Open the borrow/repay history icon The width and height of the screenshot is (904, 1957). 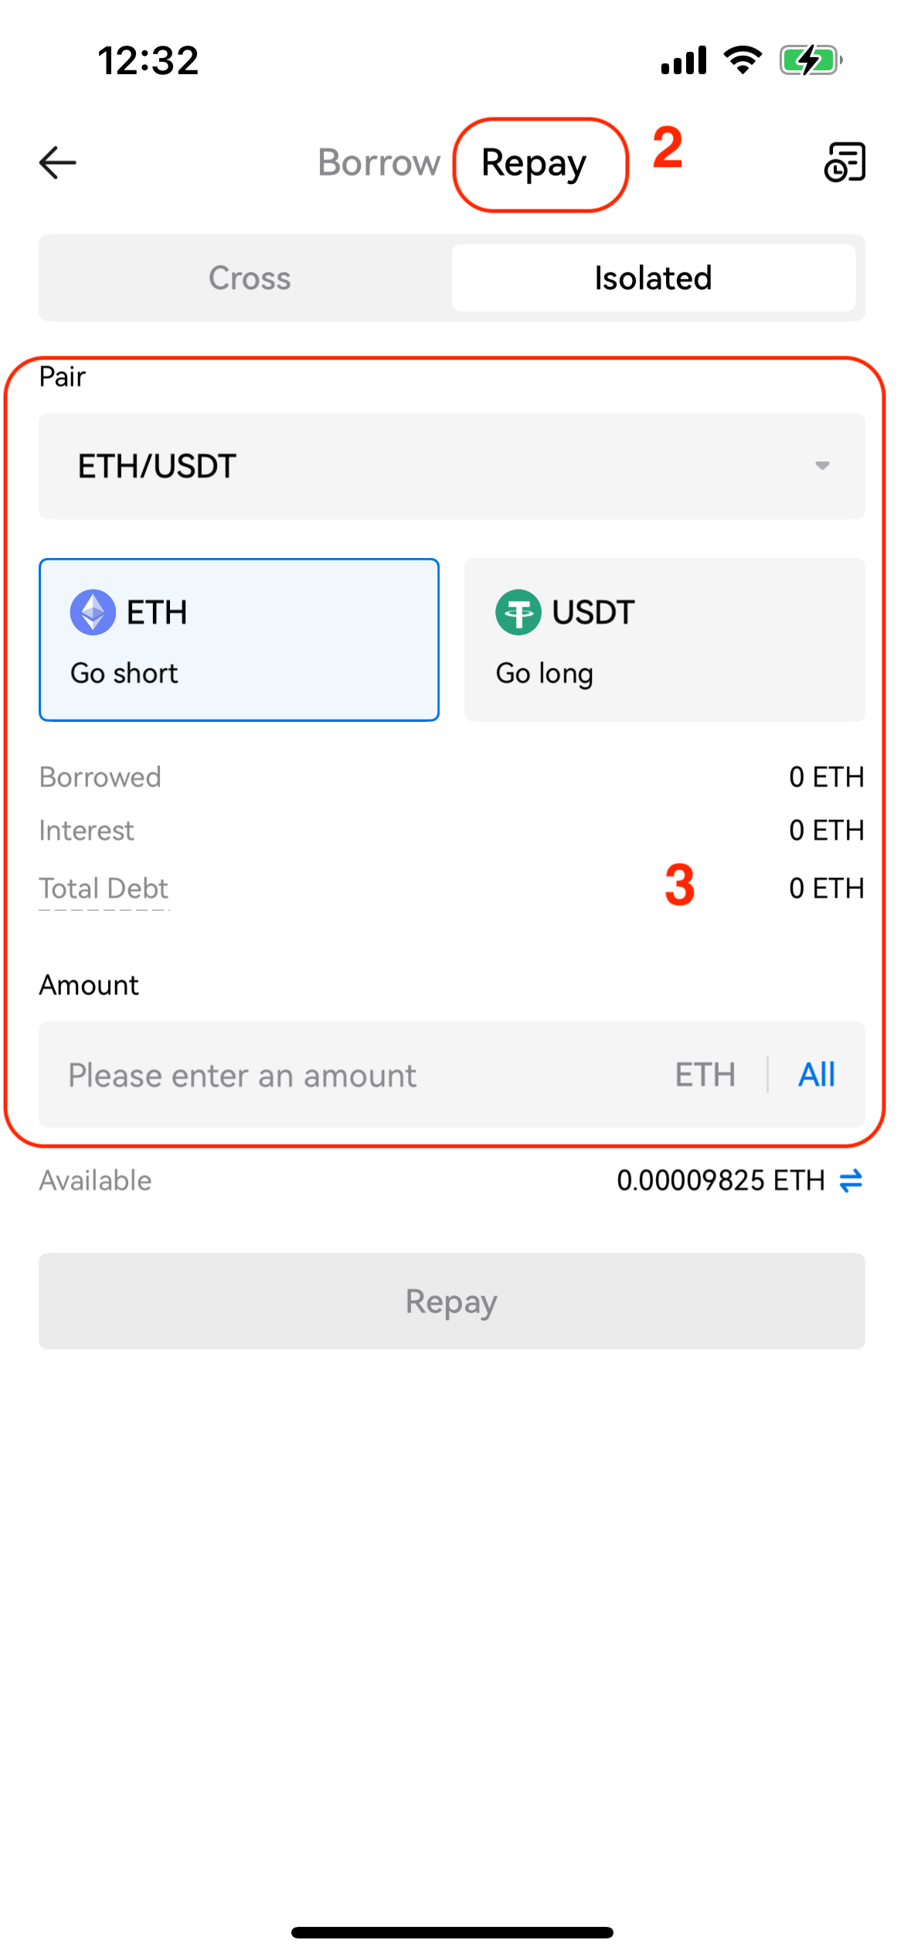point(845,162)
